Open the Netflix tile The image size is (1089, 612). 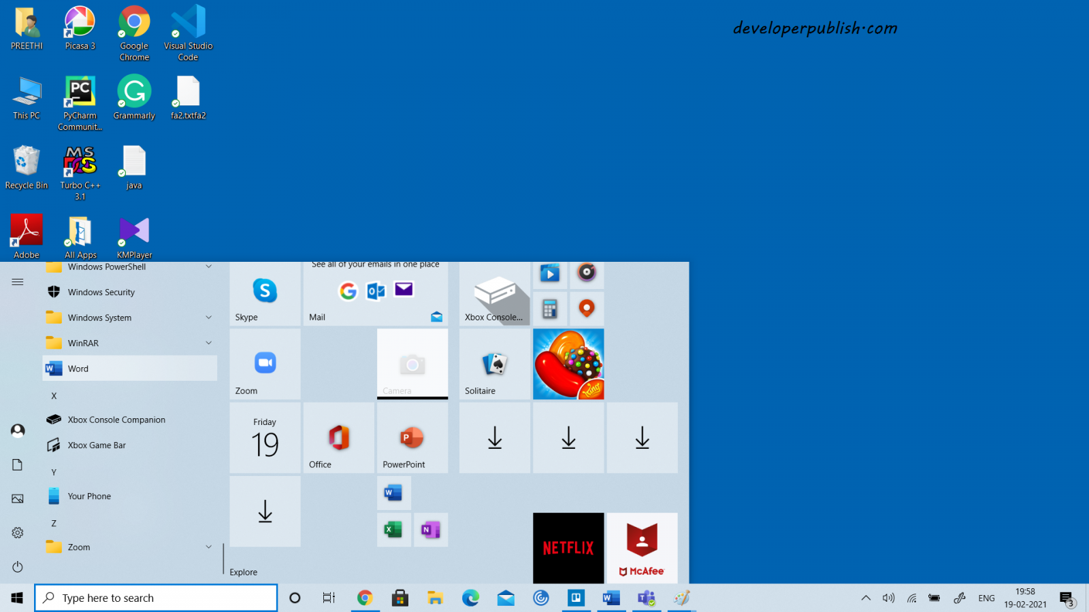[568, 548]
